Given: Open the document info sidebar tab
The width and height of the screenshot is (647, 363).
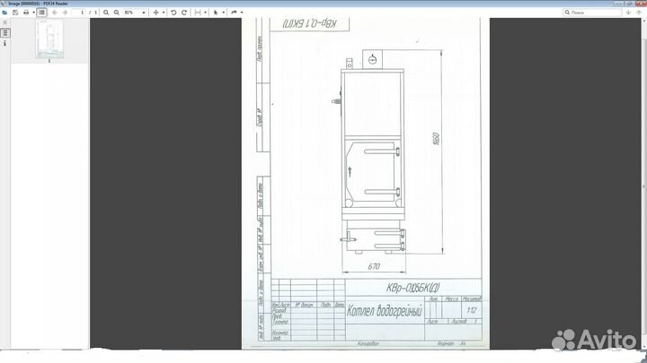Looking at the screenshot, I should click(5, 42).
